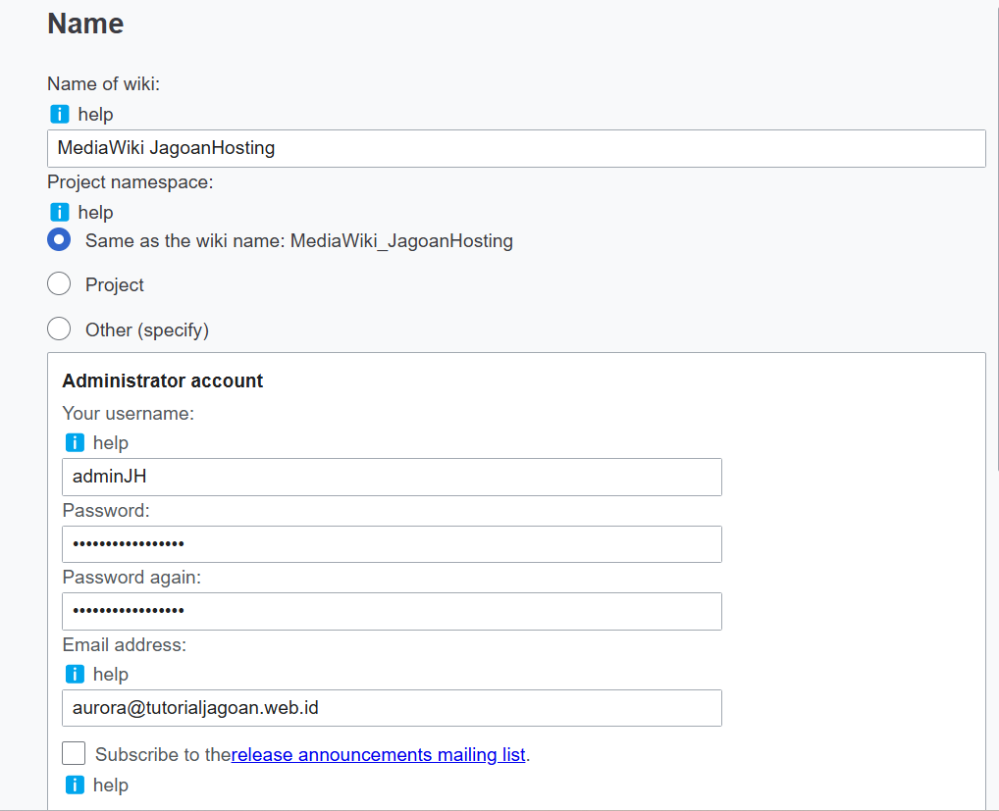Click the 'help' text under Email address
This screenshot has width=999, height=811.
click(x=111, y=674)
